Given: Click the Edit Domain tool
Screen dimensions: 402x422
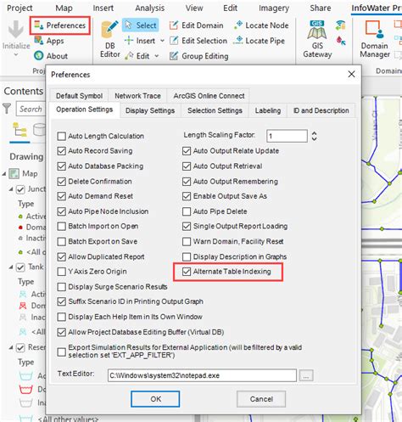Looking at the screenshot, I should [x=196, y=25].
